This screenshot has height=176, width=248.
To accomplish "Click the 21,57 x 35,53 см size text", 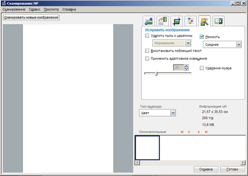I will click(215, 112).
